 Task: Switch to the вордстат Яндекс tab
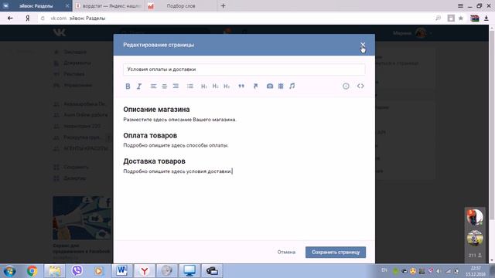click(x=109, y=6)
